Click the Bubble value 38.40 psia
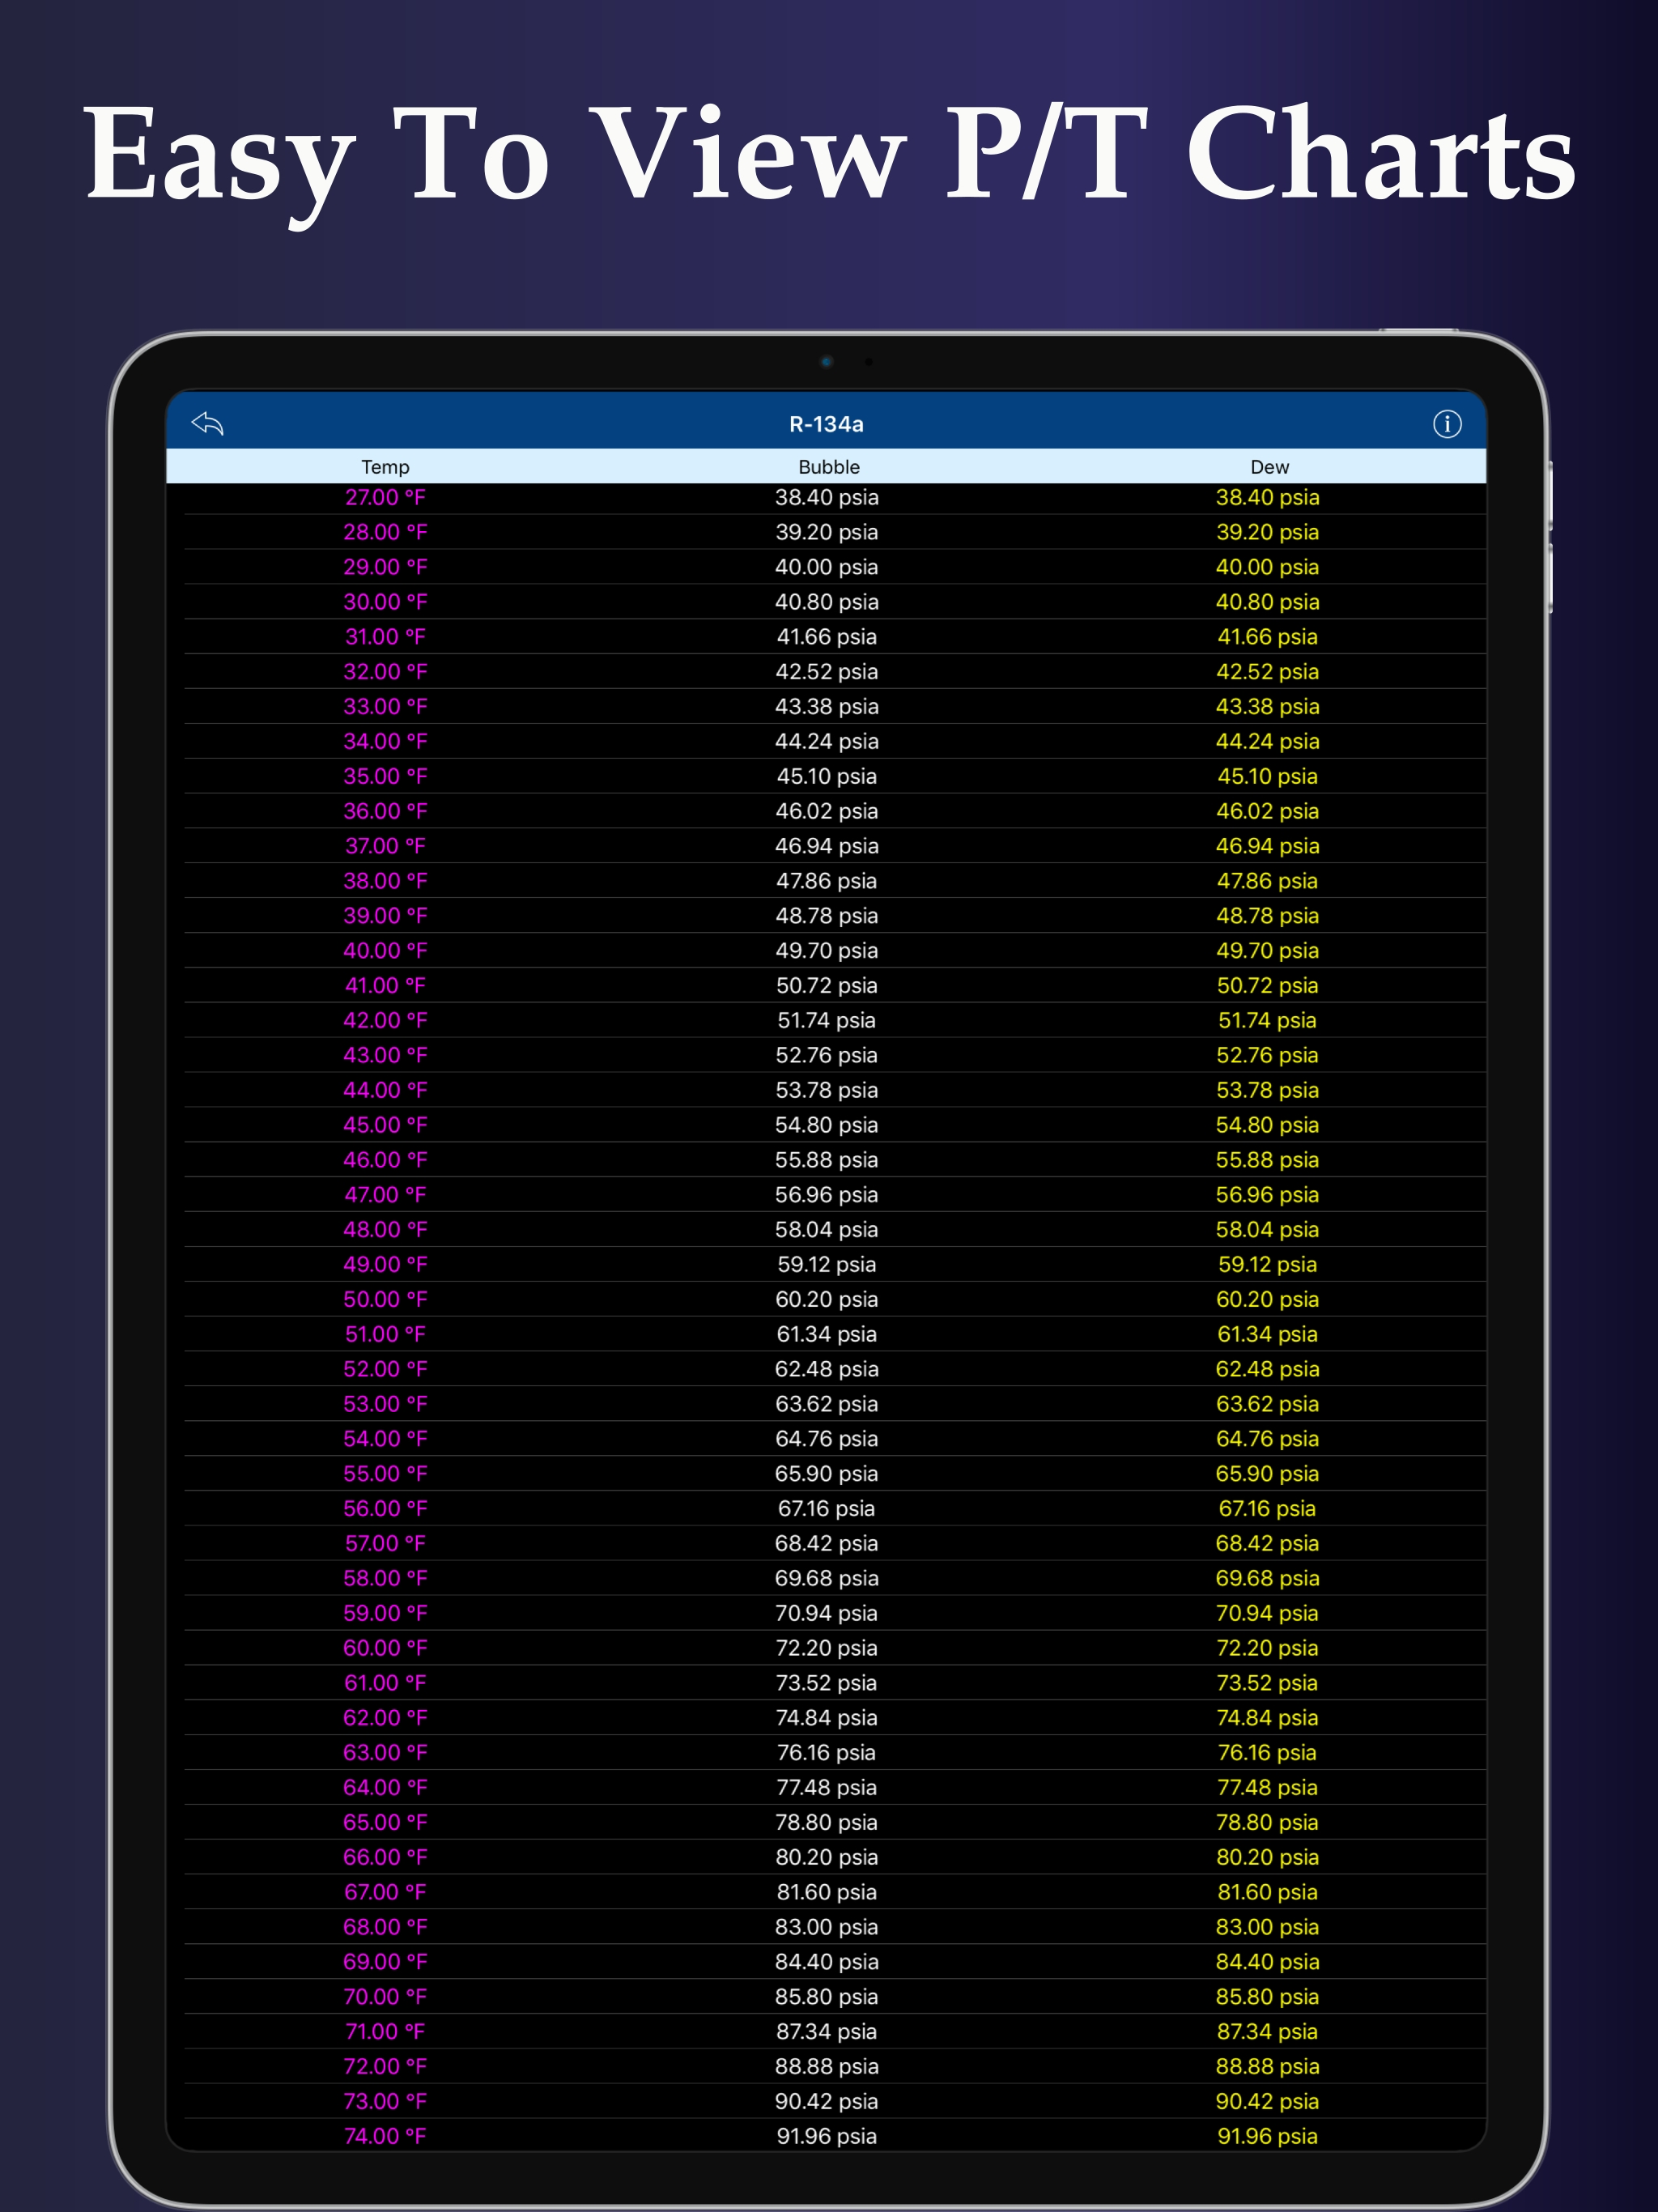 (x=827, y=497)
